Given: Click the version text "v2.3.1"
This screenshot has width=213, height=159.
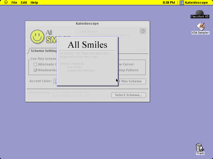Looking at the screenshot, I should [x=141, y=50].
